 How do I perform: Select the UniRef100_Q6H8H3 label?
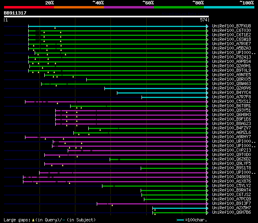point(231,115)
